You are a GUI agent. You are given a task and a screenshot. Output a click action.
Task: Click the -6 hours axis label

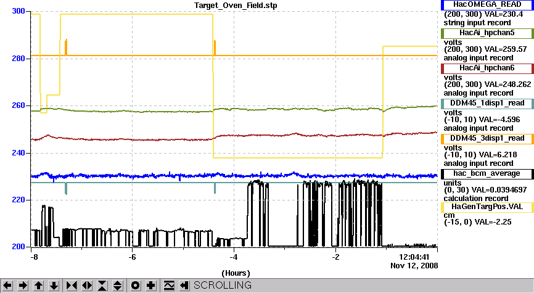132,257
